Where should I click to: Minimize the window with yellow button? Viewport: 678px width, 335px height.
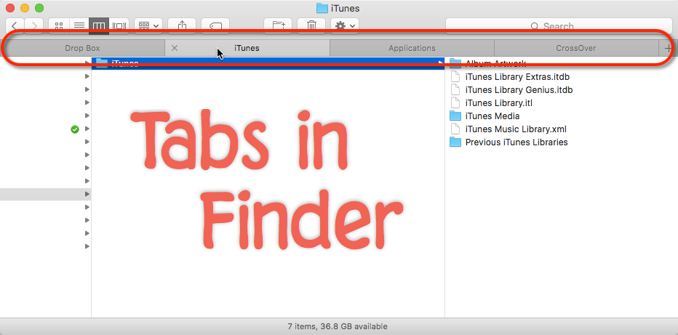click(25, 8)
